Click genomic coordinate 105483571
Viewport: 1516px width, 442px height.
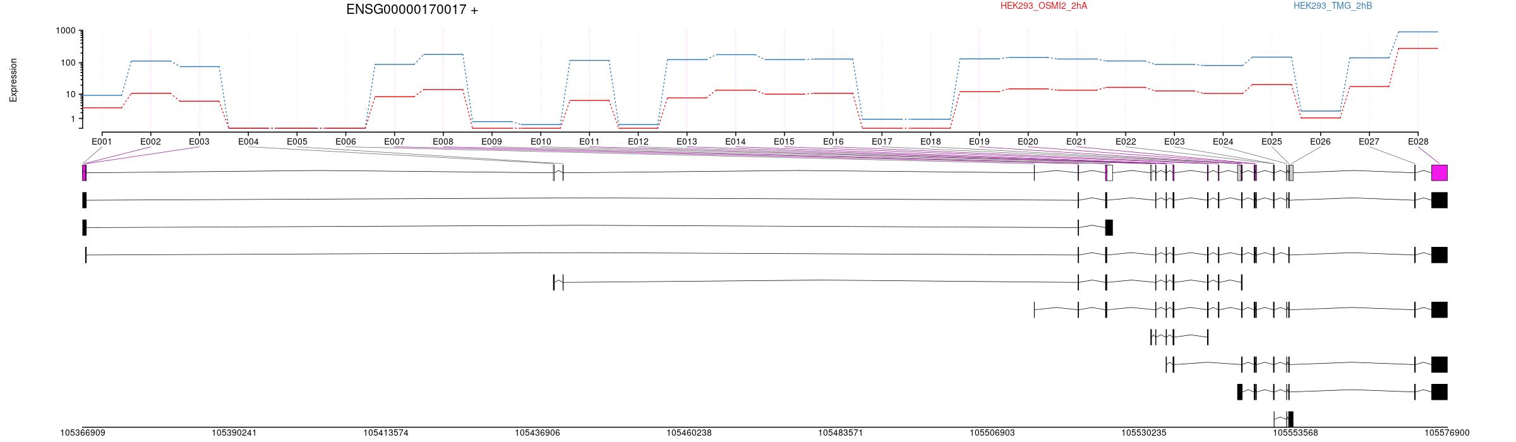click(841, 433)
